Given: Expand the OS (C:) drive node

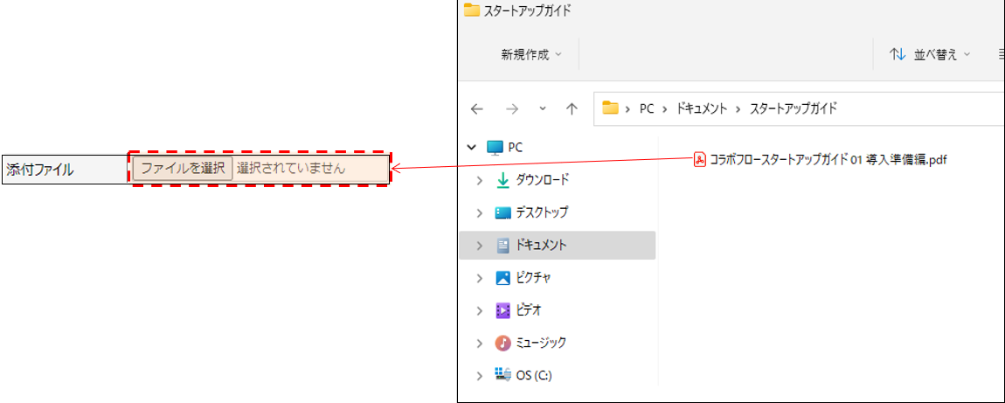Looking at the screenshot, I should point(480,376).
